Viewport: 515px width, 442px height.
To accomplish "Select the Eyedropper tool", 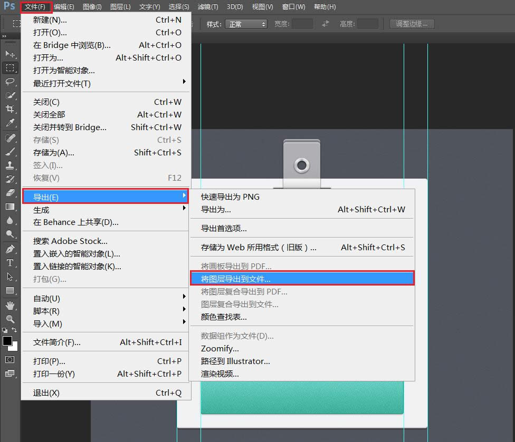I will click(x=10, y=123).
